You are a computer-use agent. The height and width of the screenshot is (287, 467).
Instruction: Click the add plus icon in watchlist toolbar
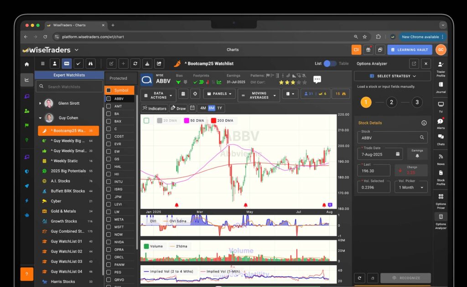[x=123, y=63]
